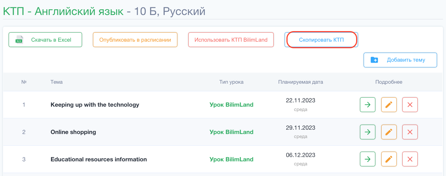Click the XLS file icon
This screenshot has height=176, width=446.
(19, 40)
